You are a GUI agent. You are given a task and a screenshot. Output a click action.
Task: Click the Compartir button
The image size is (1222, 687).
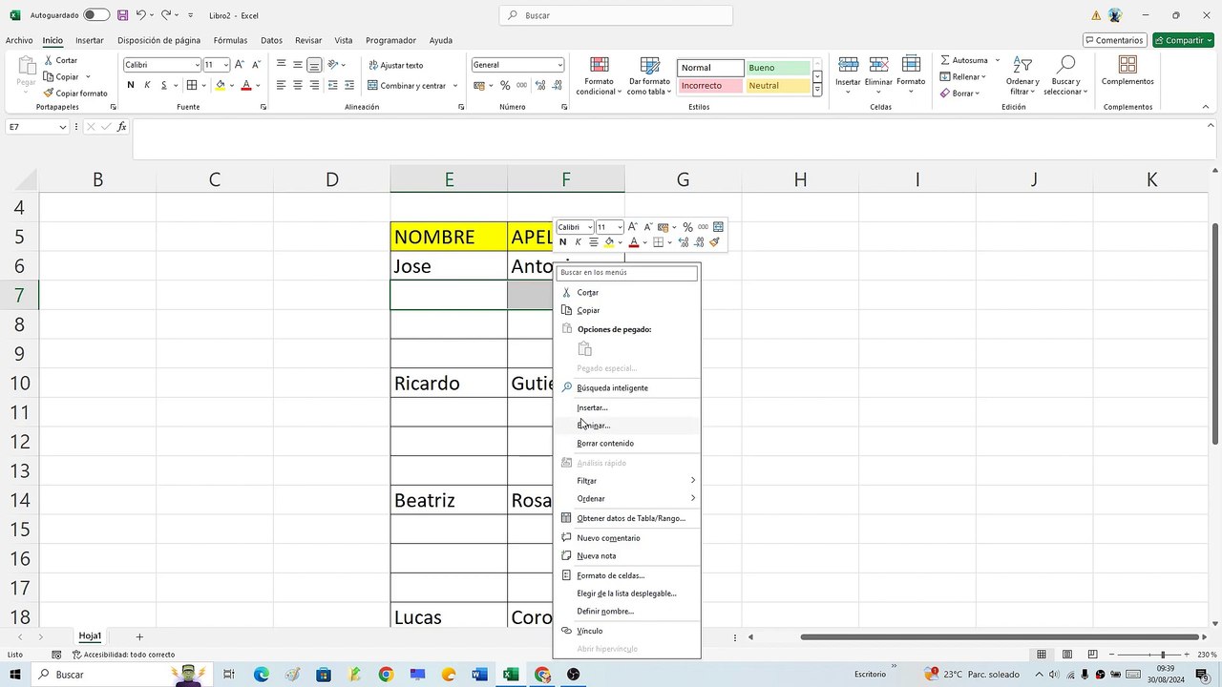(1183, 40)
